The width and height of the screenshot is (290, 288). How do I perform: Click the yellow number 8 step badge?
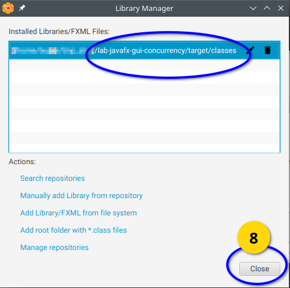[x=254, y=238]
